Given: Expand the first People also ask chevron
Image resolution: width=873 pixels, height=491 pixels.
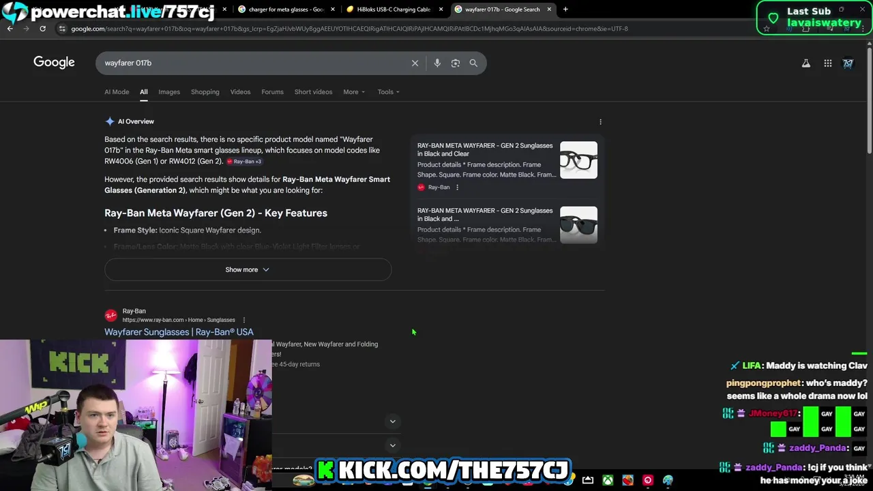Looking at the screenshot, I should pyautogui.click(x=392, y=421).
